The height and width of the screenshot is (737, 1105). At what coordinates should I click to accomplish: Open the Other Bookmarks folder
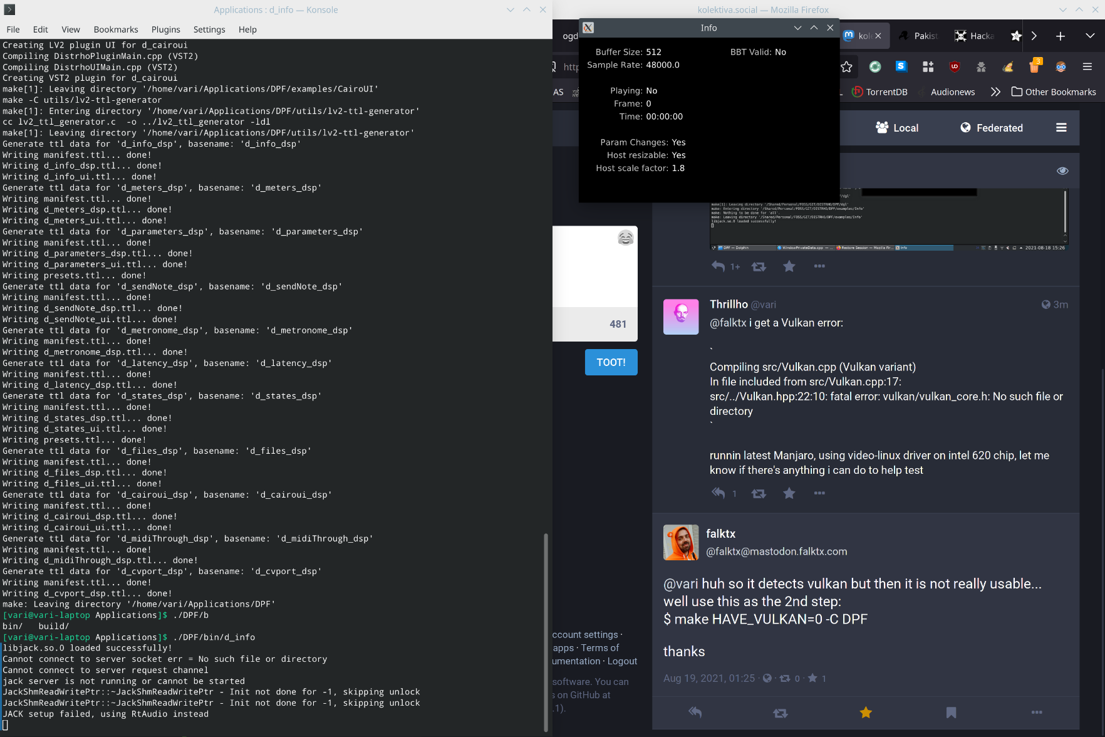point(1054,91)
